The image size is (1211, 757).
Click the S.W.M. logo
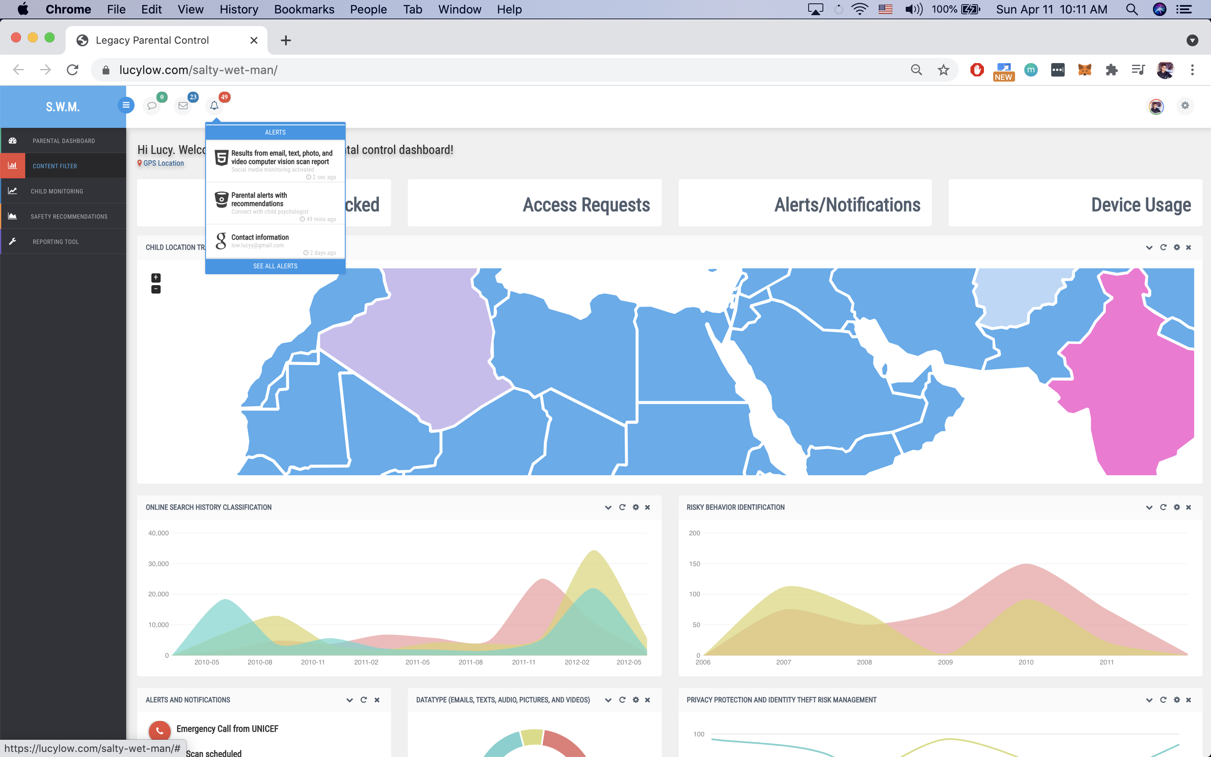click(x=63, y=107)
